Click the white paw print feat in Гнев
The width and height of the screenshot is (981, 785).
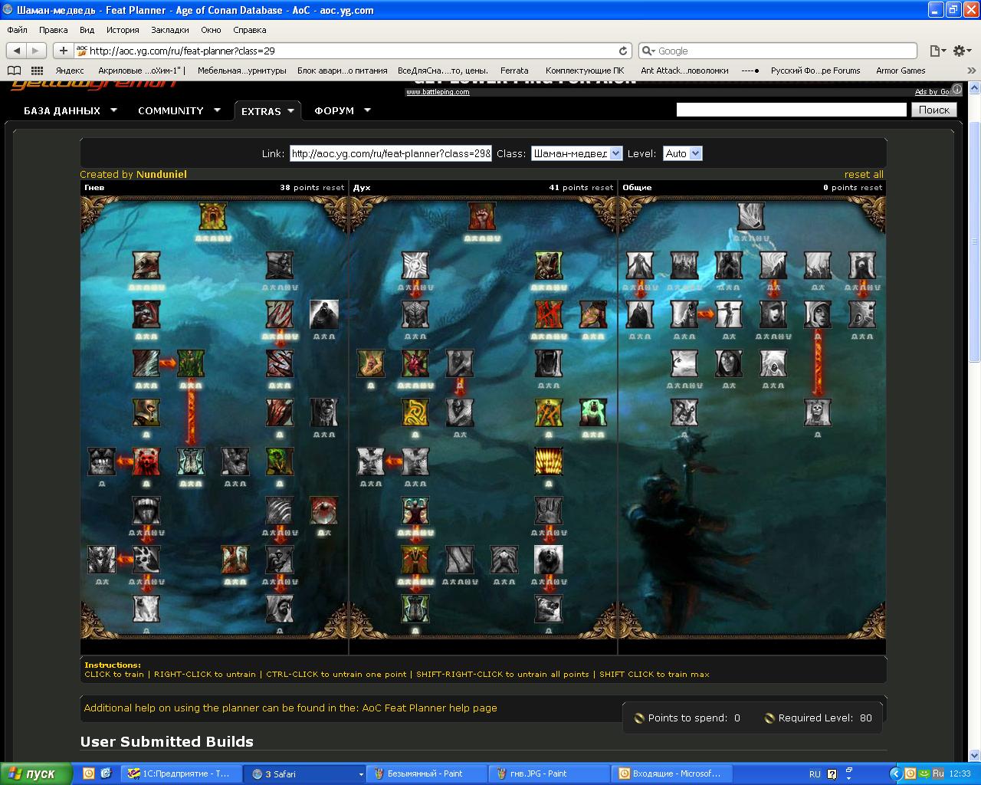point(146,560)
